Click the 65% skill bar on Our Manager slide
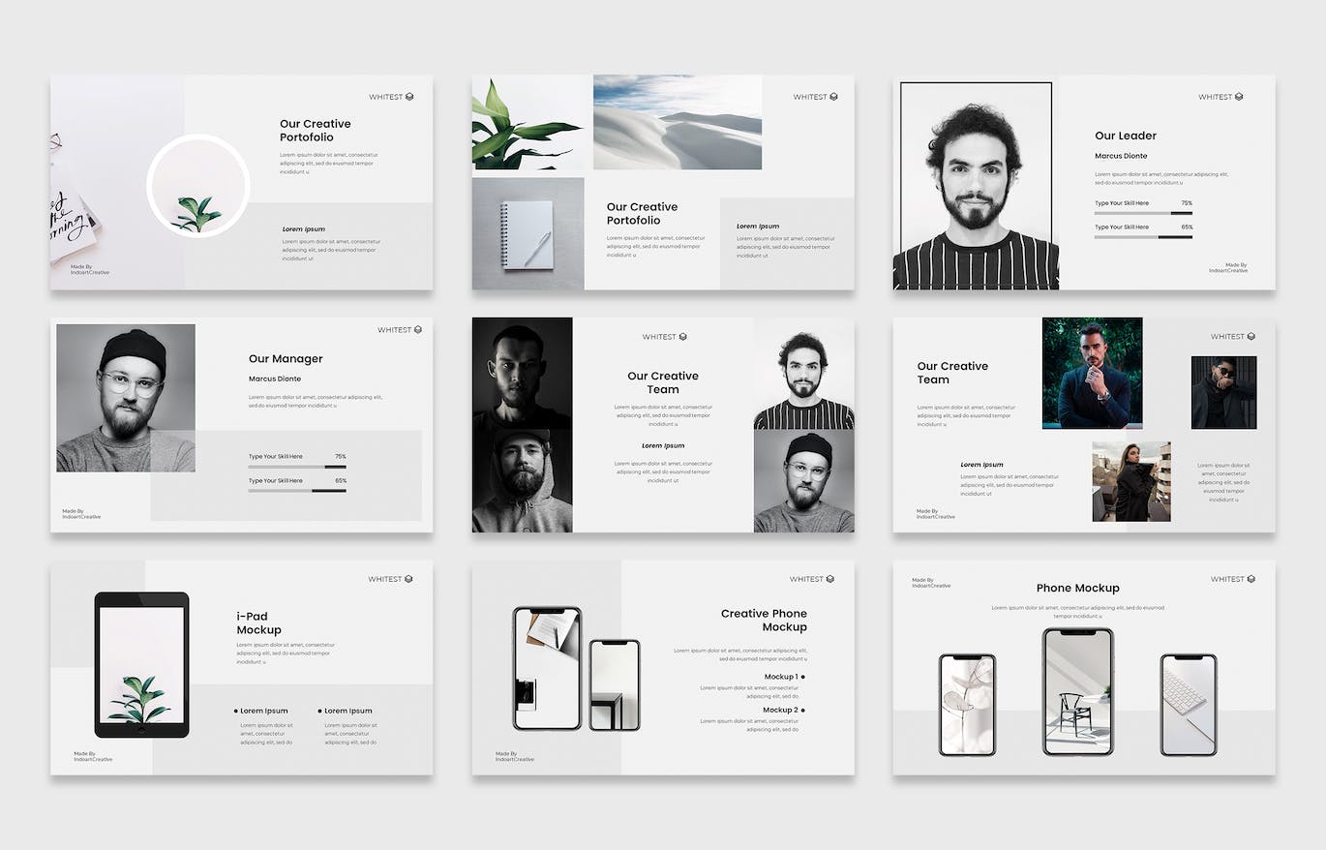Viewport: 1326px width, 850px height. pyautogui.click(x=296, y=491)
